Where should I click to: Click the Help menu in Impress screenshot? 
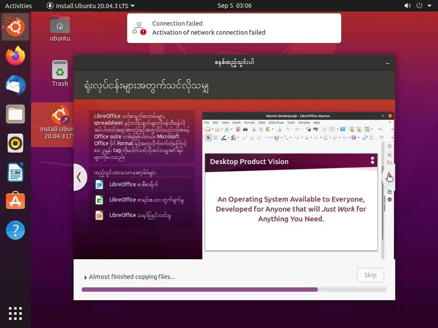click(317, 123)
